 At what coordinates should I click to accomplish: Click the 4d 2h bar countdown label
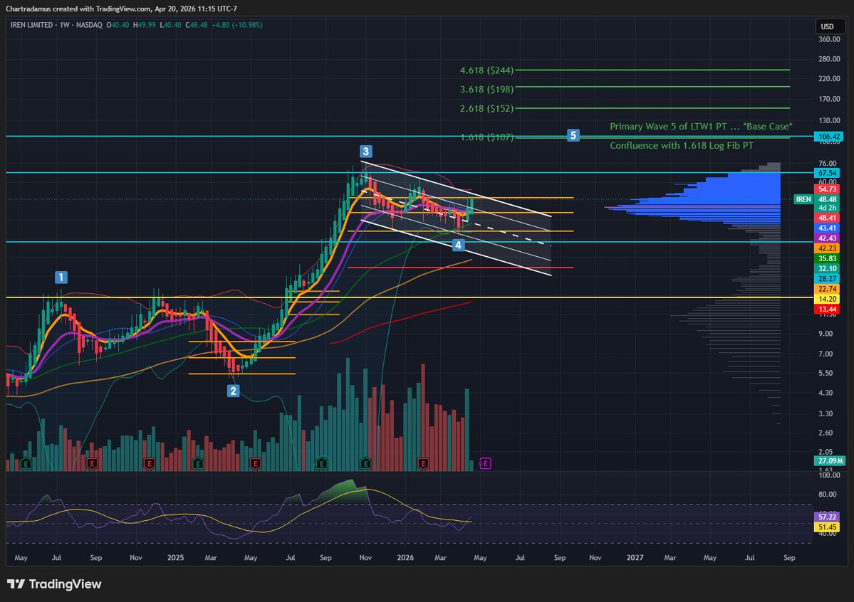[828, 208]
